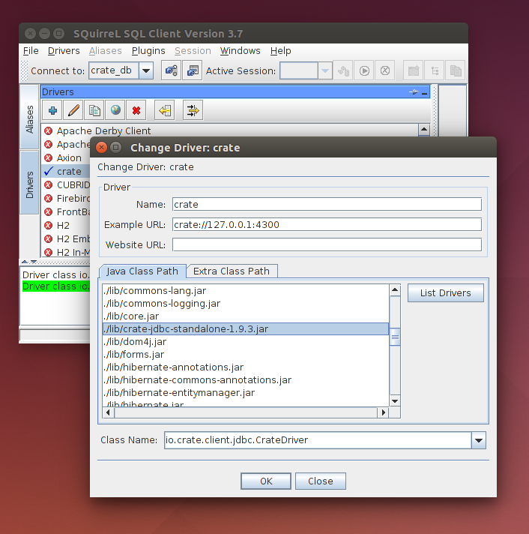The height and width of the screenshot is (534, 529).
Task: Click the up arrow of drivers list scrollbar
Action: [424, 130]
